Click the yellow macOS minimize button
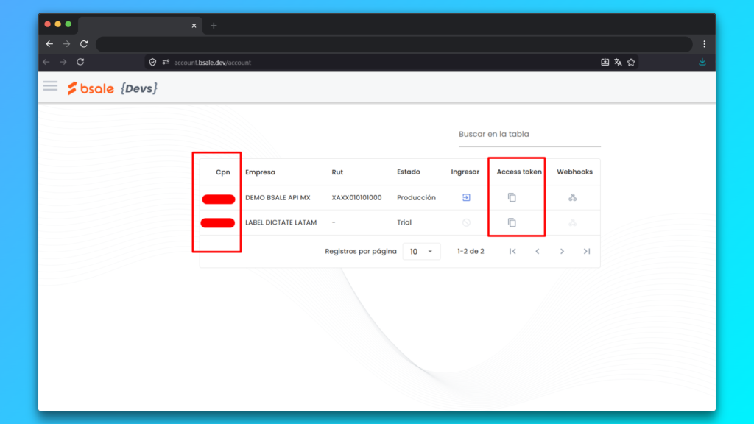This screenshot has height=424, width=754. (x=57, y=24)
